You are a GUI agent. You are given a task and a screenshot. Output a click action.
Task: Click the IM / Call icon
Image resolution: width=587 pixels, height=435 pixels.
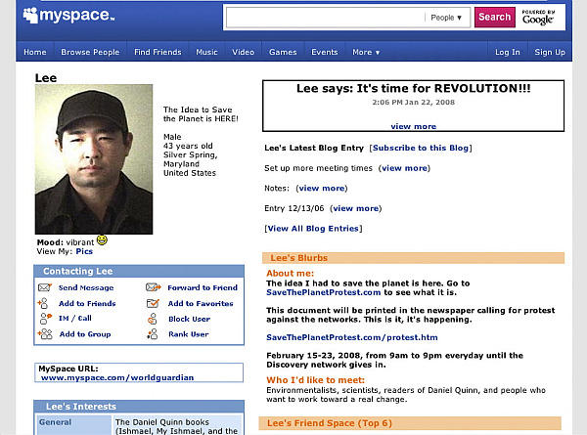pyautogui.click(x=44, y=319)
